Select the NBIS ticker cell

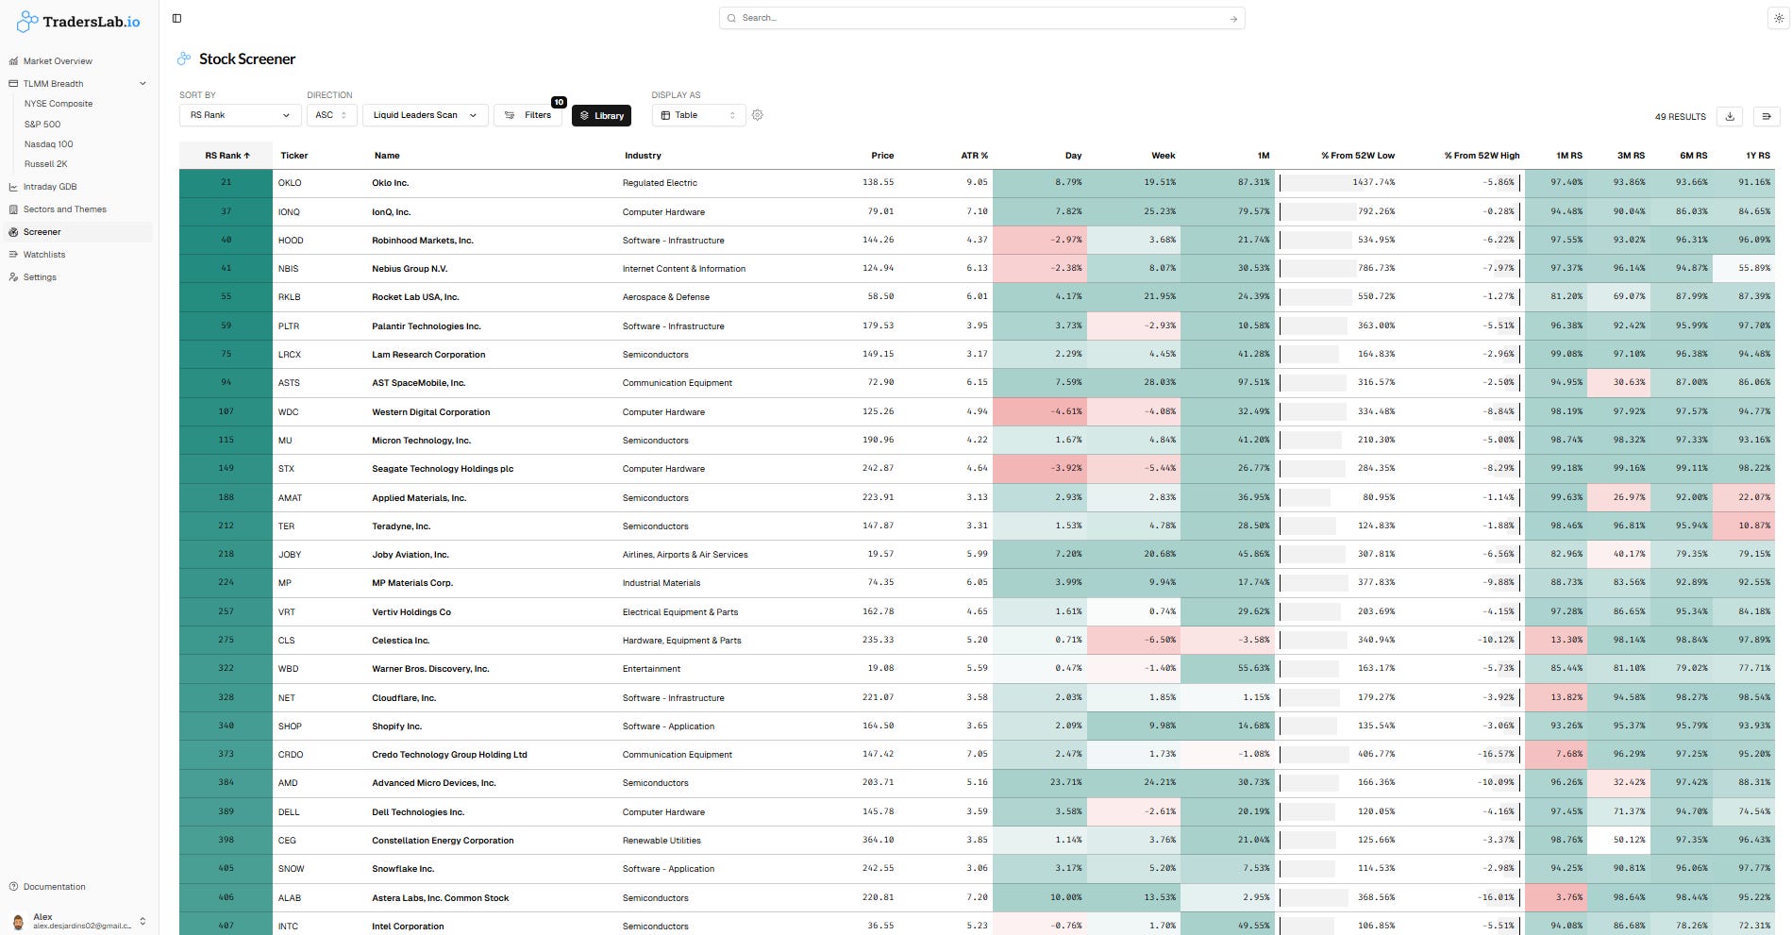288,269
